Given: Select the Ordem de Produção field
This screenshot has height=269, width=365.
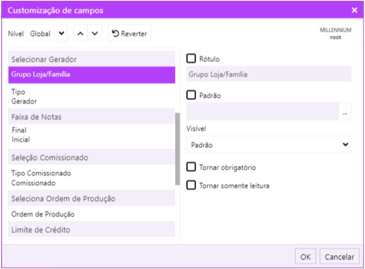Looking at the screenshot, I should coord(43,214).
